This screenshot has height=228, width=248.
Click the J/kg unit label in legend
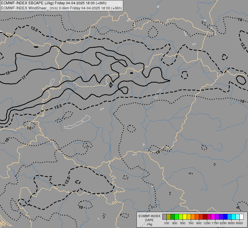pyautogui.click(x=149, y=224)
